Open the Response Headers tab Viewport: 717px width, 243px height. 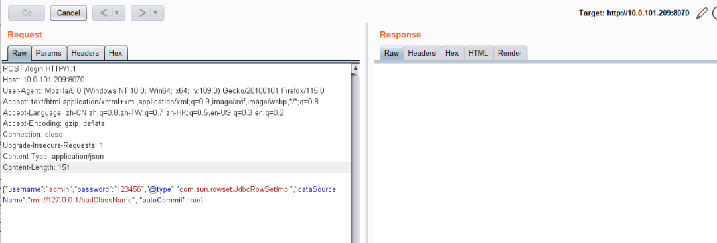coord(422,53)
